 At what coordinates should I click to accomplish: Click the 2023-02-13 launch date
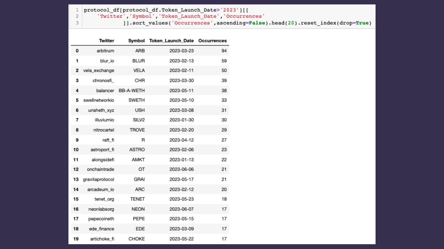pyautogui.click(x=182, y=61)
